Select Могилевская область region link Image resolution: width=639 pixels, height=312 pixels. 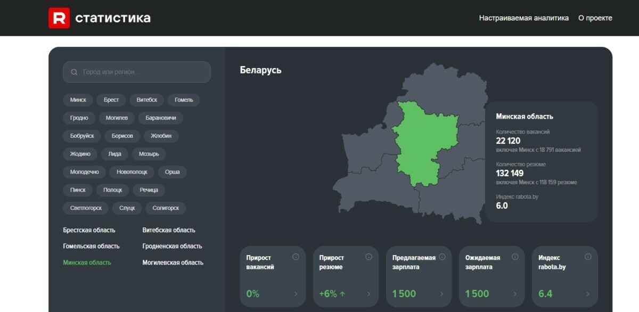tap(173, 262)
